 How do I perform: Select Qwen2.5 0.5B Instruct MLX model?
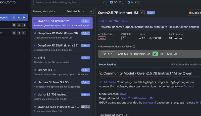(x=62, y=109)
